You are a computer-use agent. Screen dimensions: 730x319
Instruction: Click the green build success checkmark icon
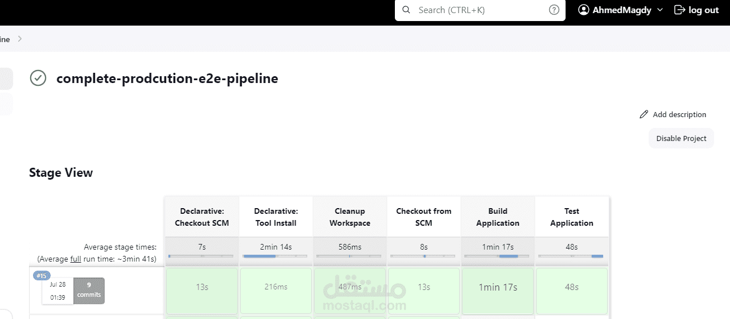click(38, 78)
